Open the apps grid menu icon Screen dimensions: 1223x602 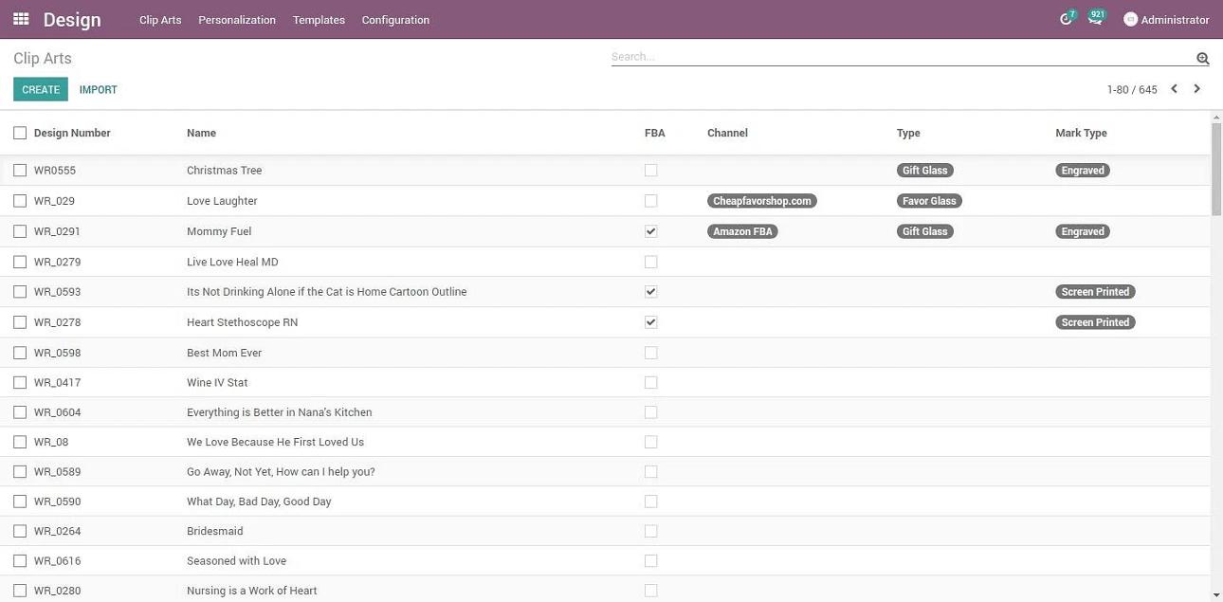point(21,19)
